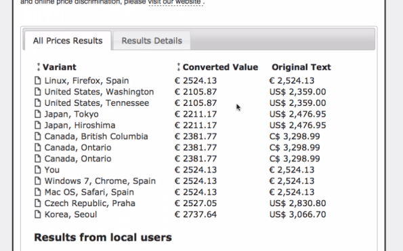Click document icon beside Windows 7, Chrome, Spain
The height and width of the screenshot is (251, 403).
click(37, 180)
